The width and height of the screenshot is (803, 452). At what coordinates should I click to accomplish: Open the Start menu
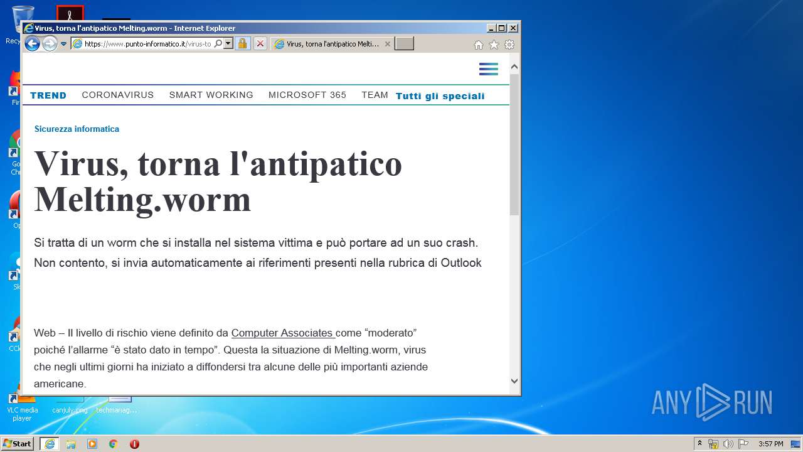18,444
